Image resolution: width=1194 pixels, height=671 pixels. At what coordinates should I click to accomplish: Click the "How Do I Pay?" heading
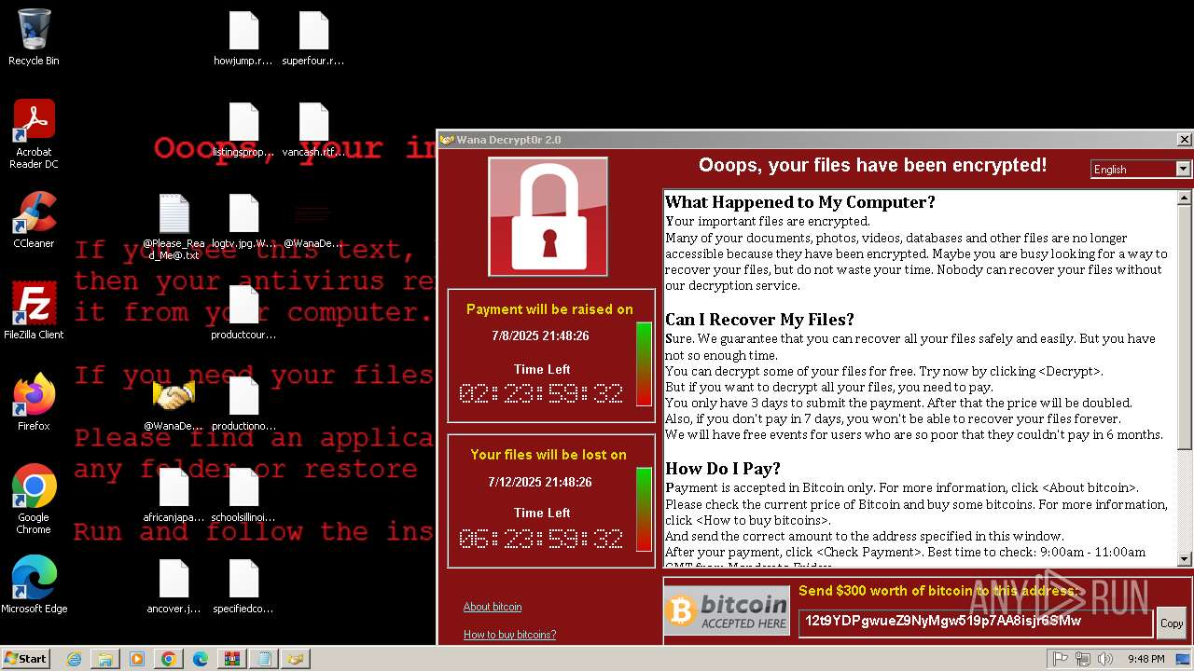tap(723, 469)
